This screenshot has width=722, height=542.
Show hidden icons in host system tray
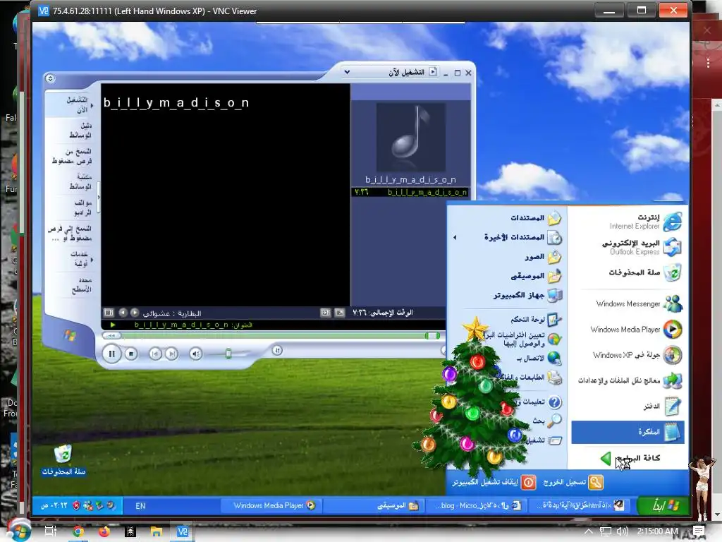[x=589, y=531]
